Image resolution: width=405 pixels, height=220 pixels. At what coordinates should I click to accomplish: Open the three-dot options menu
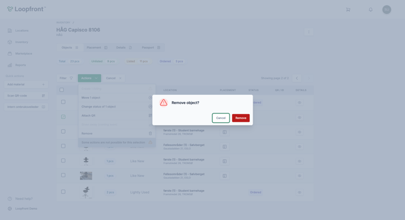click(x=308, y=32)
